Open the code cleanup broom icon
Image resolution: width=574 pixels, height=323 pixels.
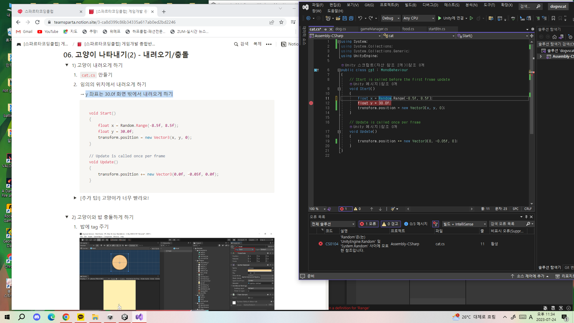[393, 209]
